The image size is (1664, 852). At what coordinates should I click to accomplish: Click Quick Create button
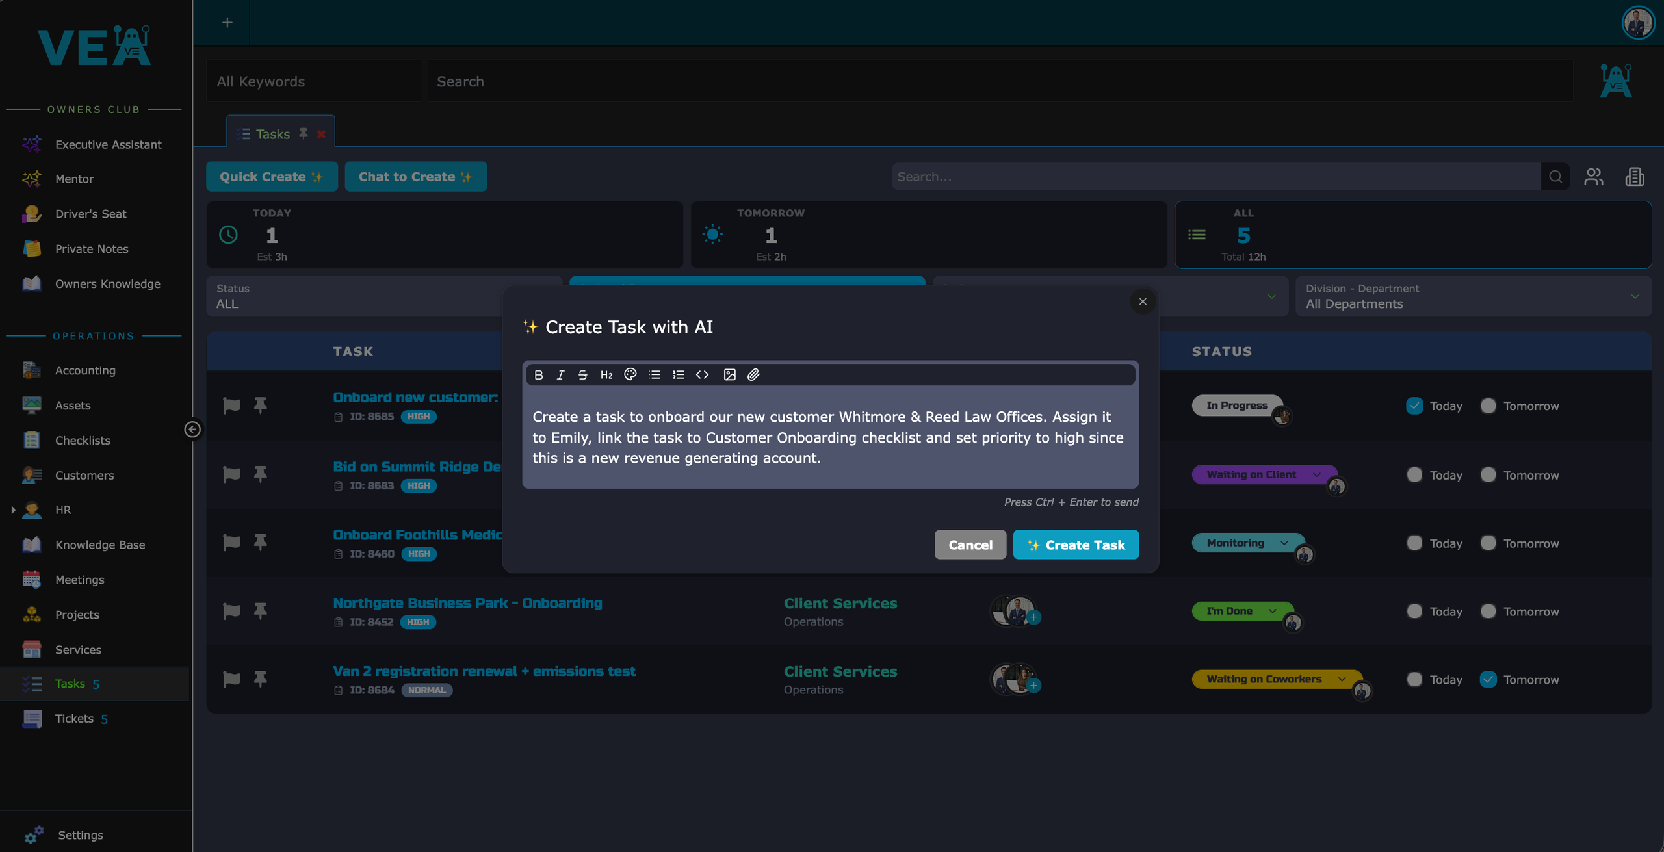pyautogui.click(x=272, y=177)
